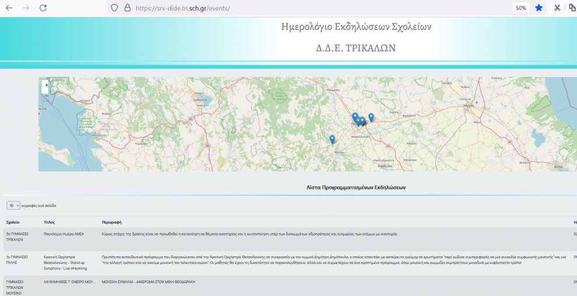Click the northernmost marker in Trikala cluster
The width and height of the screenshot is (577, 296).
[x=354, y=116]
